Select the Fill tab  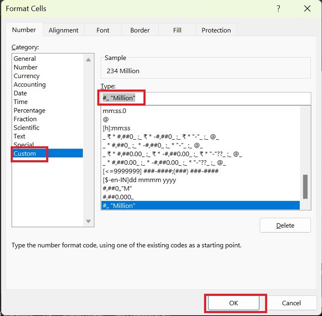177,30
